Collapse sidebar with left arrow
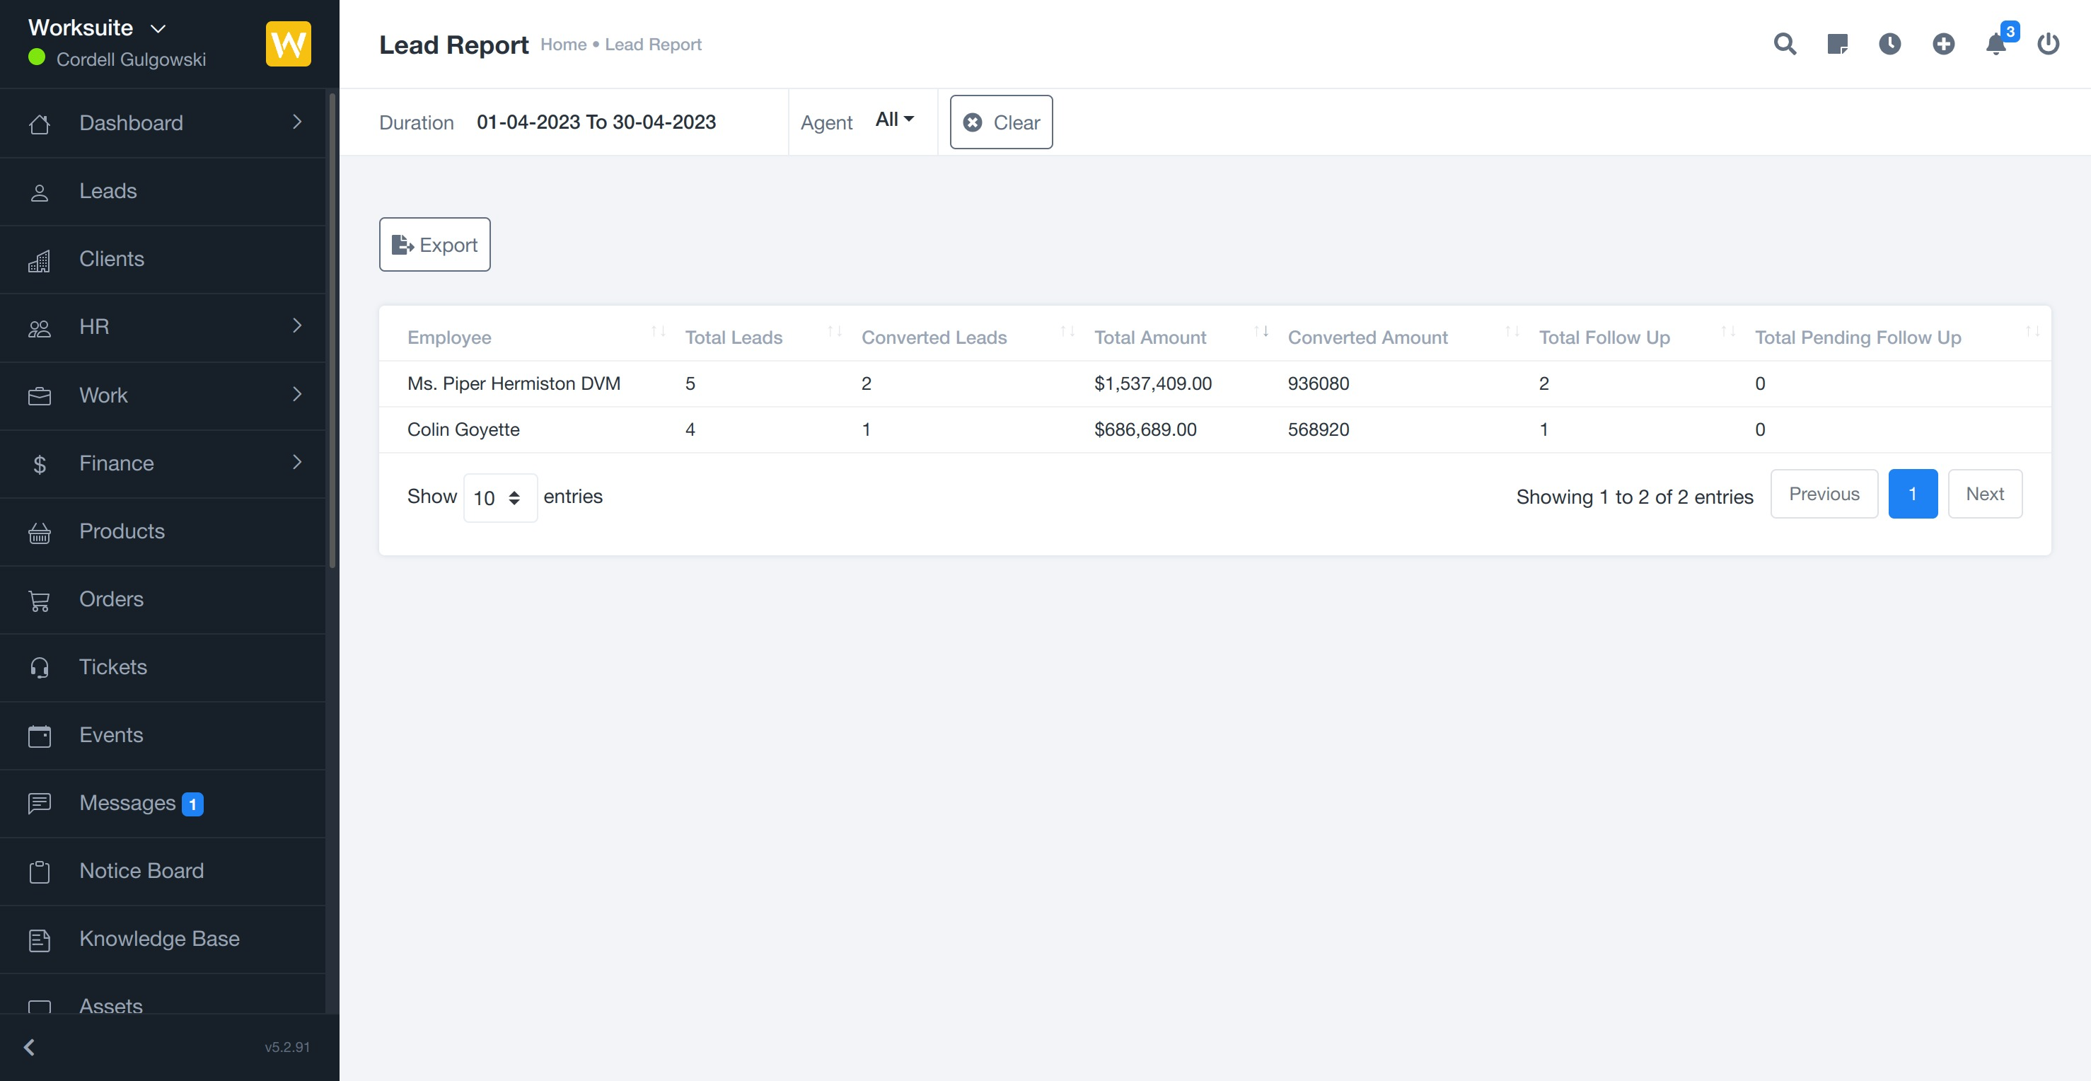Image resolution: width=2091 pixels, height=1081 pixels. pyautogui.click(x=29, y=1047)
